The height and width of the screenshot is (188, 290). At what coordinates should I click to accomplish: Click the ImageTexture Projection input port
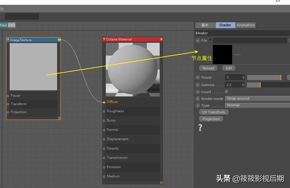click(8, 112)
